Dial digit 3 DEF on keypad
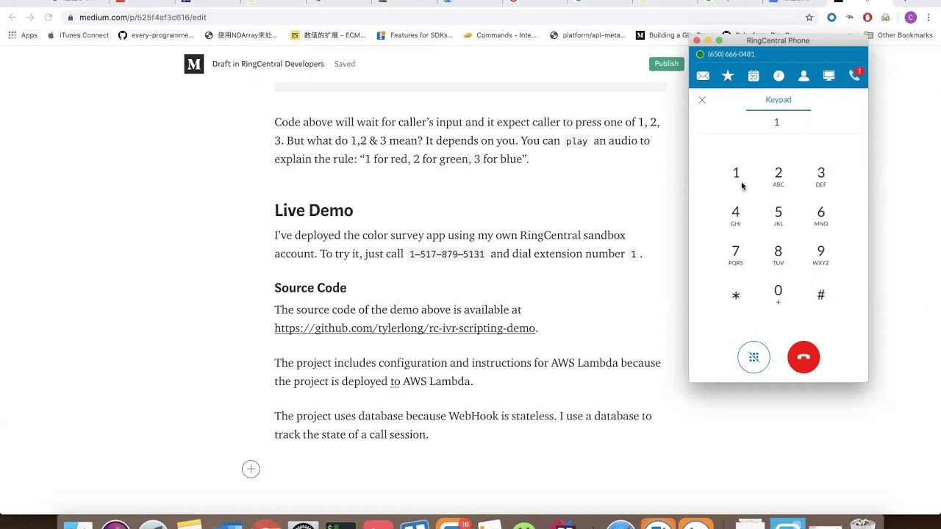The width and height of the screenshot is (941, 529). [821, 176]
